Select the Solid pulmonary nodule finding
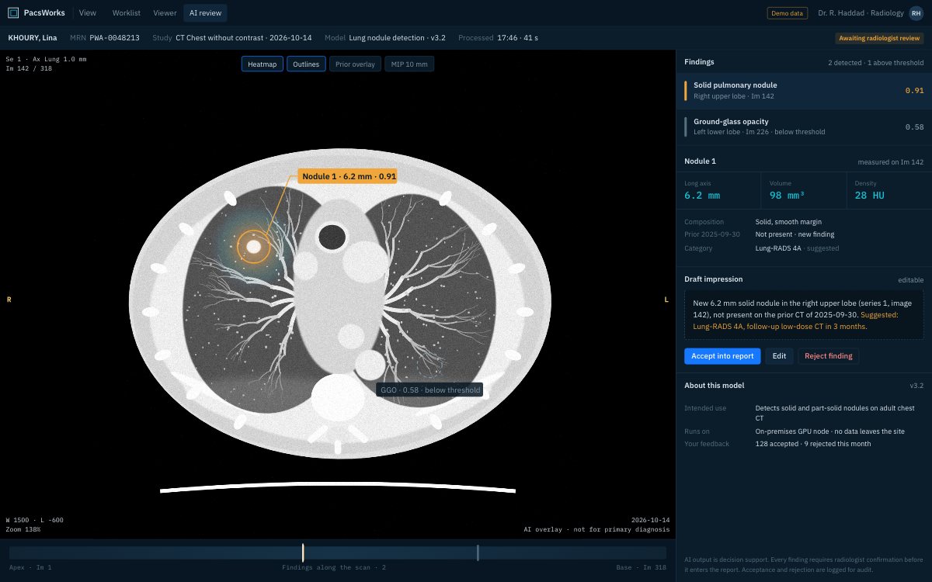This screenshot has height=582, width=932. (804, 91)
